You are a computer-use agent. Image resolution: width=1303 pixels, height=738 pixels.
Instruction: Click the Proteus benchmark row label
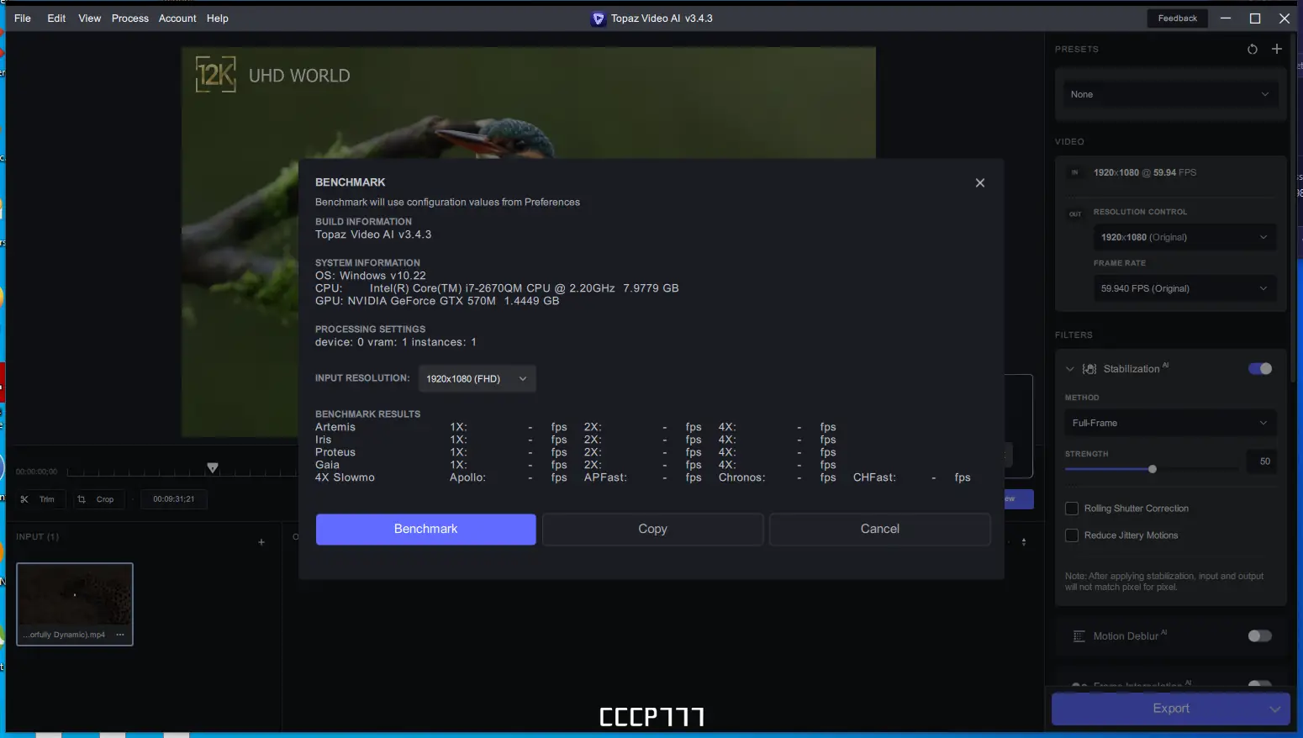click(x=335, y=452)
